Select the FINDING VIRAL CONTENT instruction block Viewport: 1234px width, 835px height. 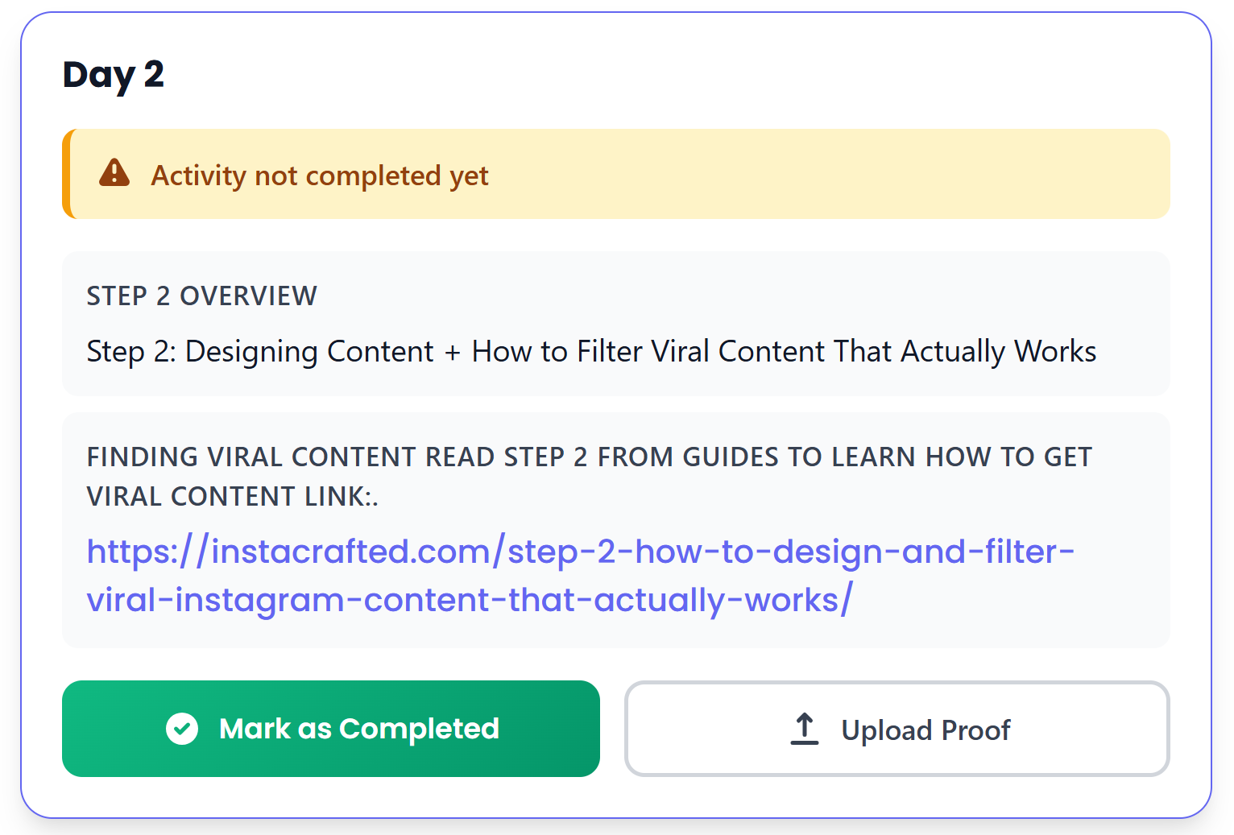click(x=589, y=476)
